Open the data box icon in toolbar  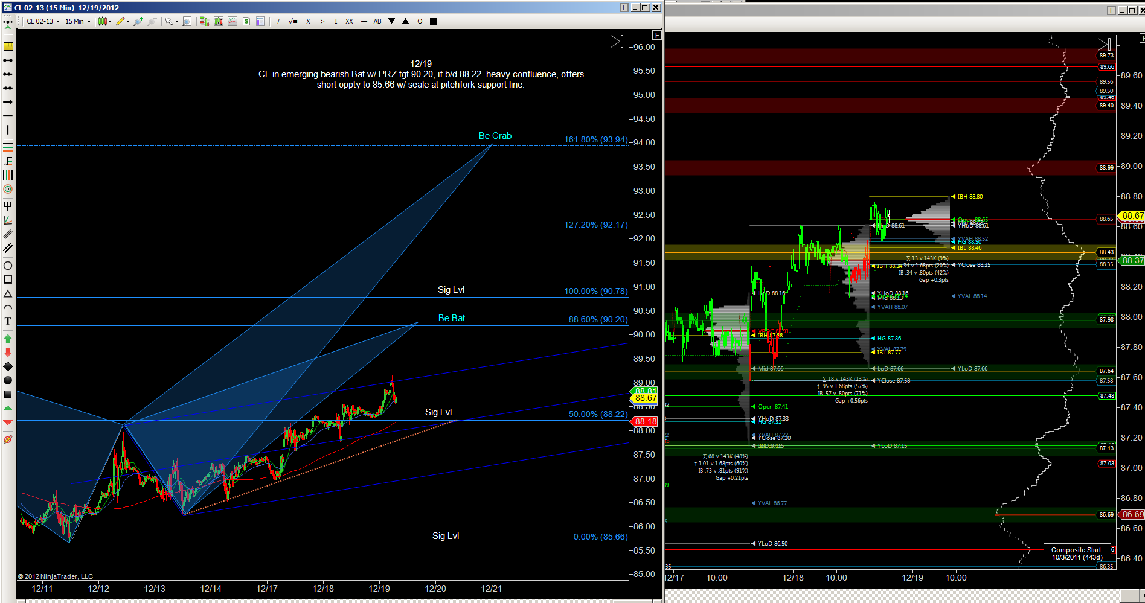click(260, 21)
